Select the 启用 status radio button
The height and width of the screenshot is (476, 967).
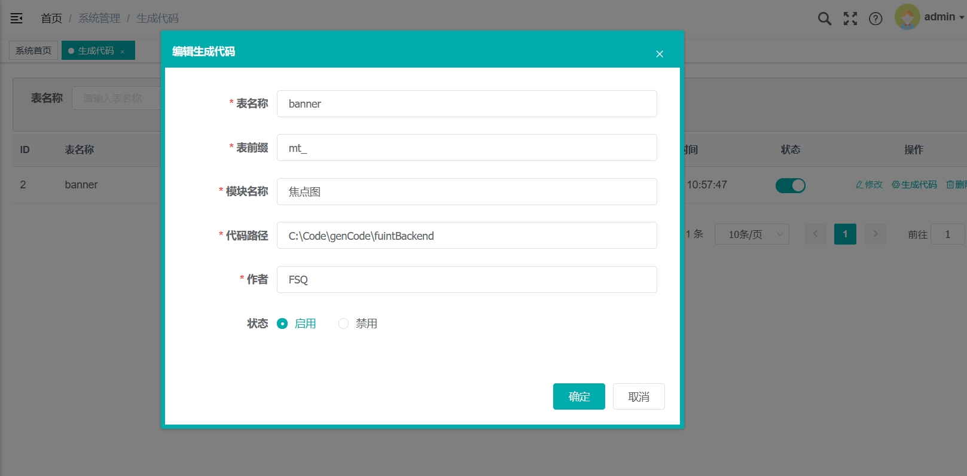click(282, 324)
